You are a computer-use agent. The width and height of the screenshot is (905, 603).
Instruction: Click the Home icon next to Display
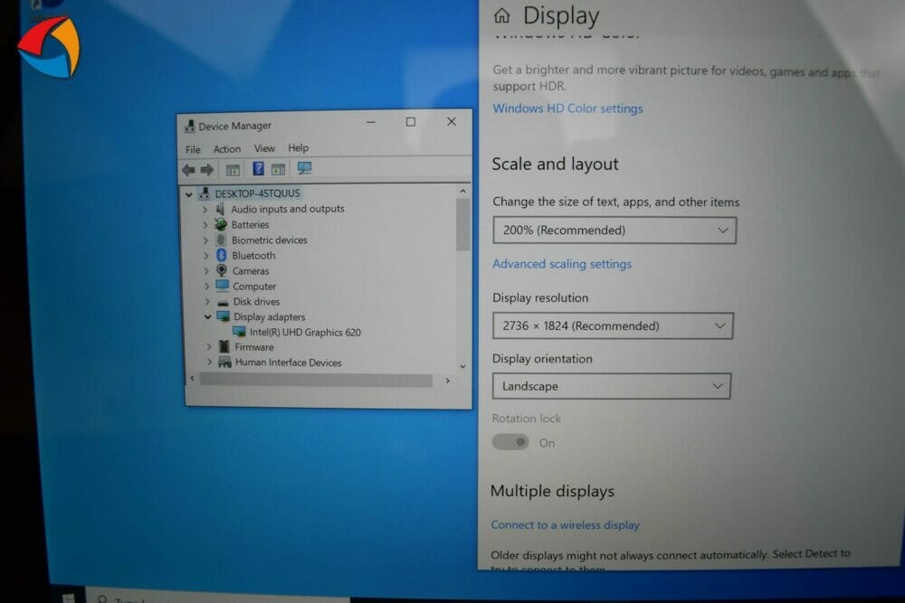(501, 15)
